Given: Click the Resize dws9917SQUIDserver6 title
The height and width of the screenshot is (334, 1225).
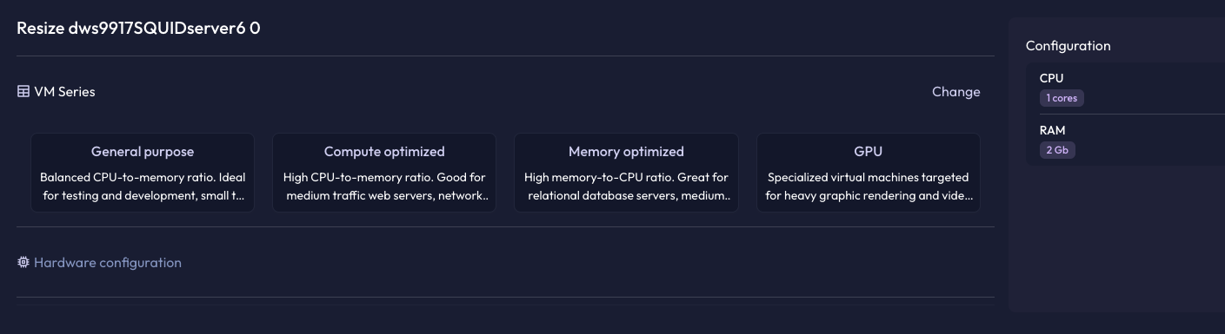Looking at the screenshot, I should 138,28.
